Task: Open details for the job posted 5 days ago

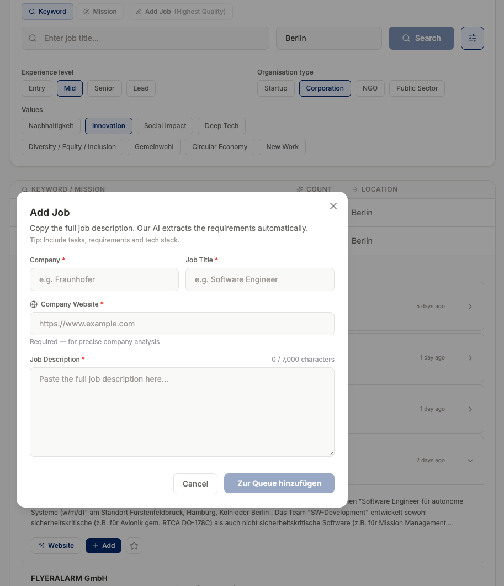Action: [470, 306]
